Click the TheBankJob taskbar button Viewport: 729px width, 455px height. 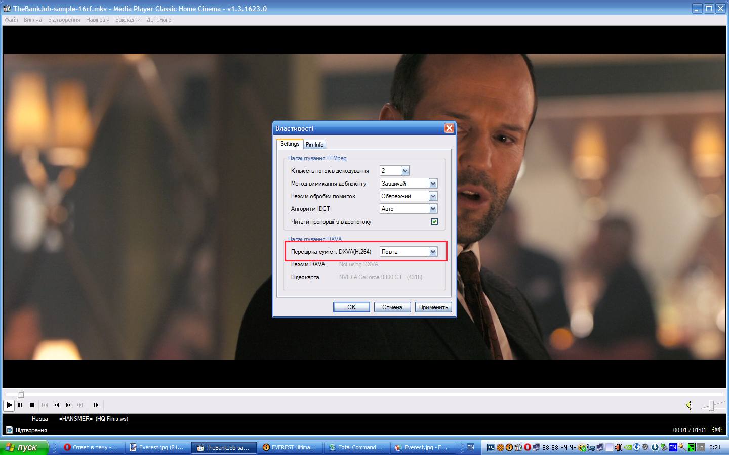point(223,447)
